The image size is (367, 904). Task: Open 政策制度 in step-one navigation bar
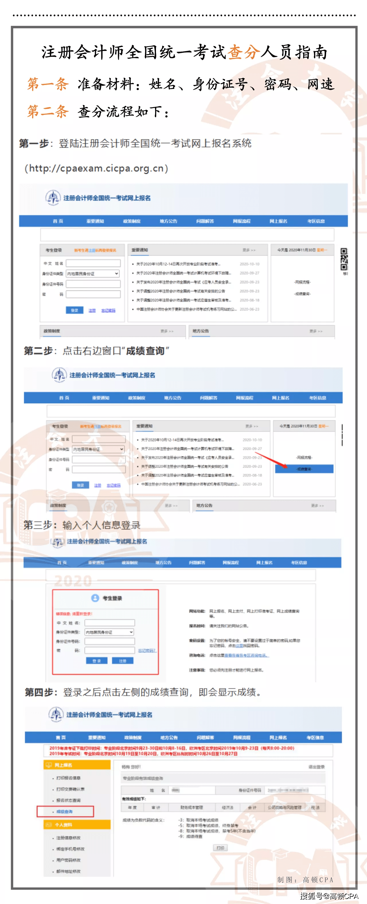click(132, 221)
